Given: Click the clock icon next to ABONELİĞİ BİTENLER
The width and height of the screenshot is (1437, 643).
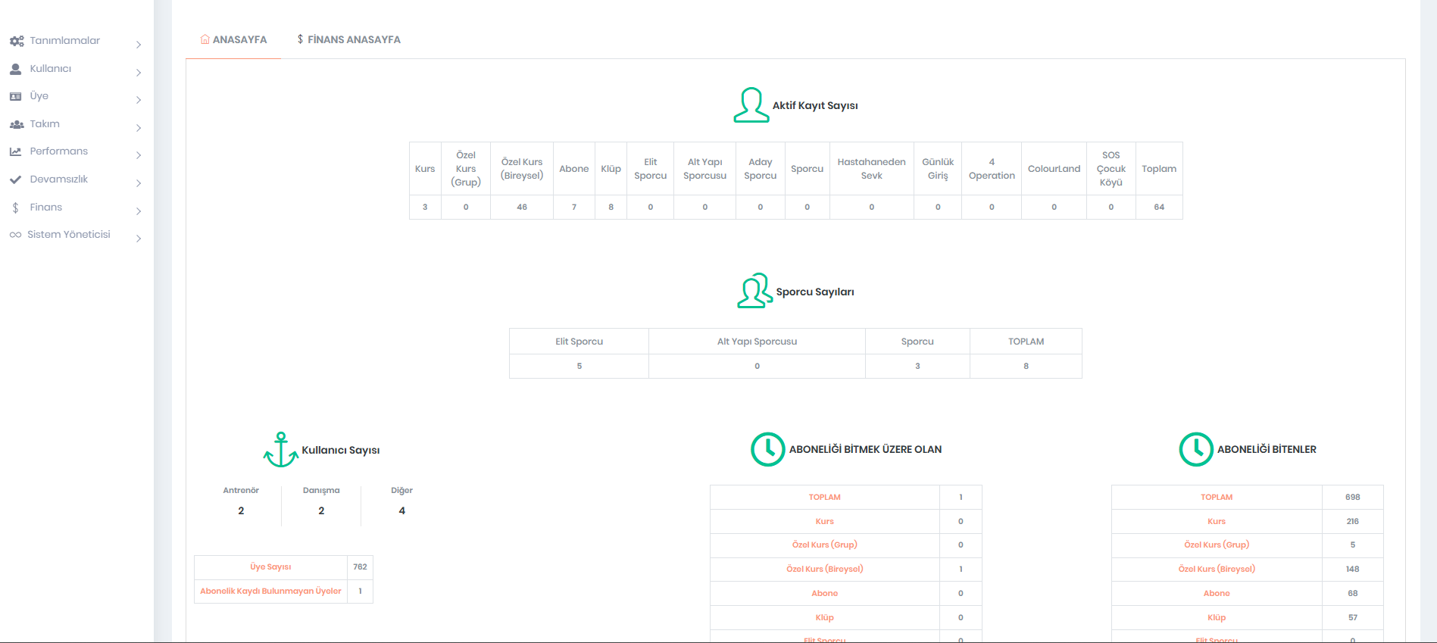Looking at the screenshot, I should click(x=1196, y=449).
